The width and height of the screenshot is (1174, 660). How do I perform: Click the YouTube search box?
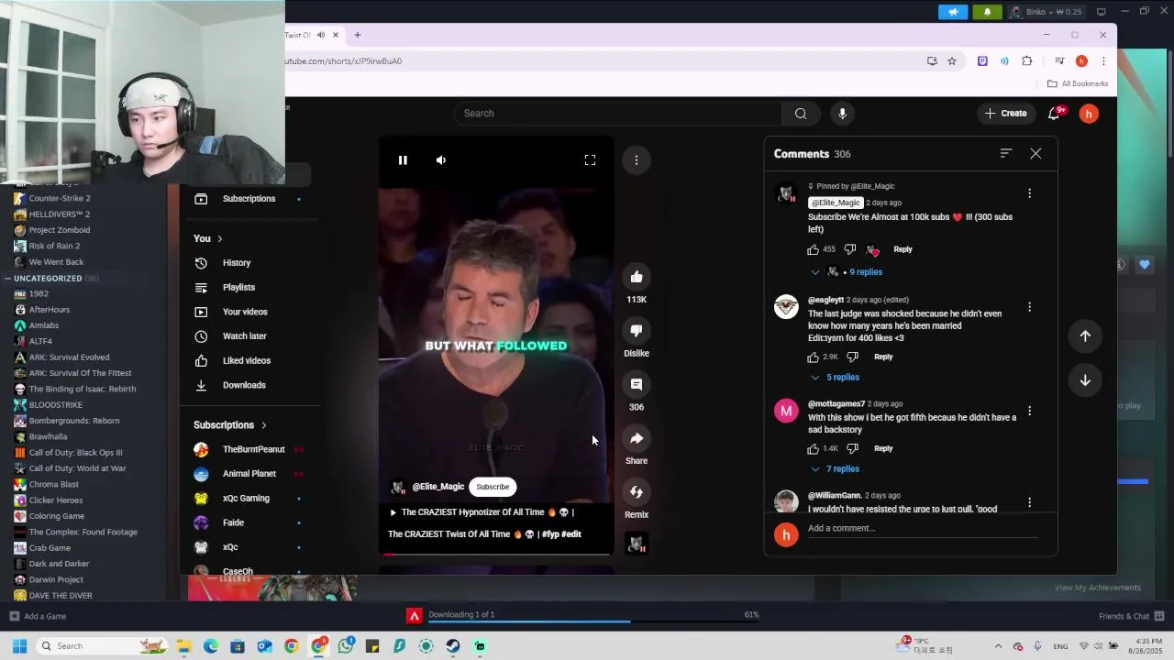tap(617, 114)
